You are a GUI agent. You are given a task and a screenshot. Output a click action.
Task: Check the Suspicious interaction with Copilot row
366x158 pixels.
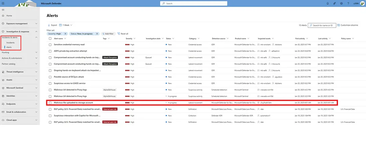[50, 115]
